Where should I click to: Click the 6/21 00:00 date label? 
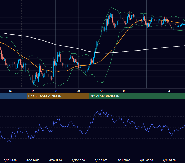click(124, 160)
